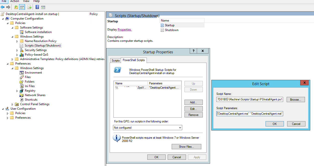
Task: Click the Script Parameters input field
Action: pos(249,113)
